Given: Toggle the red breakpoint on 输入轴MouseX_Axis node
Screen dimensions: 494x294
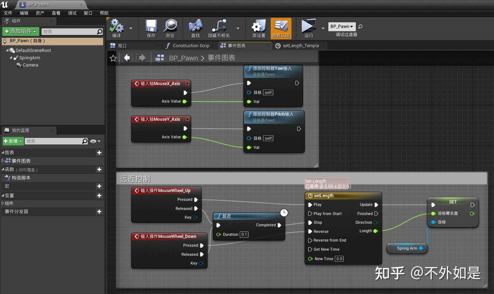Looking at the screenshot, I should 187,83.
